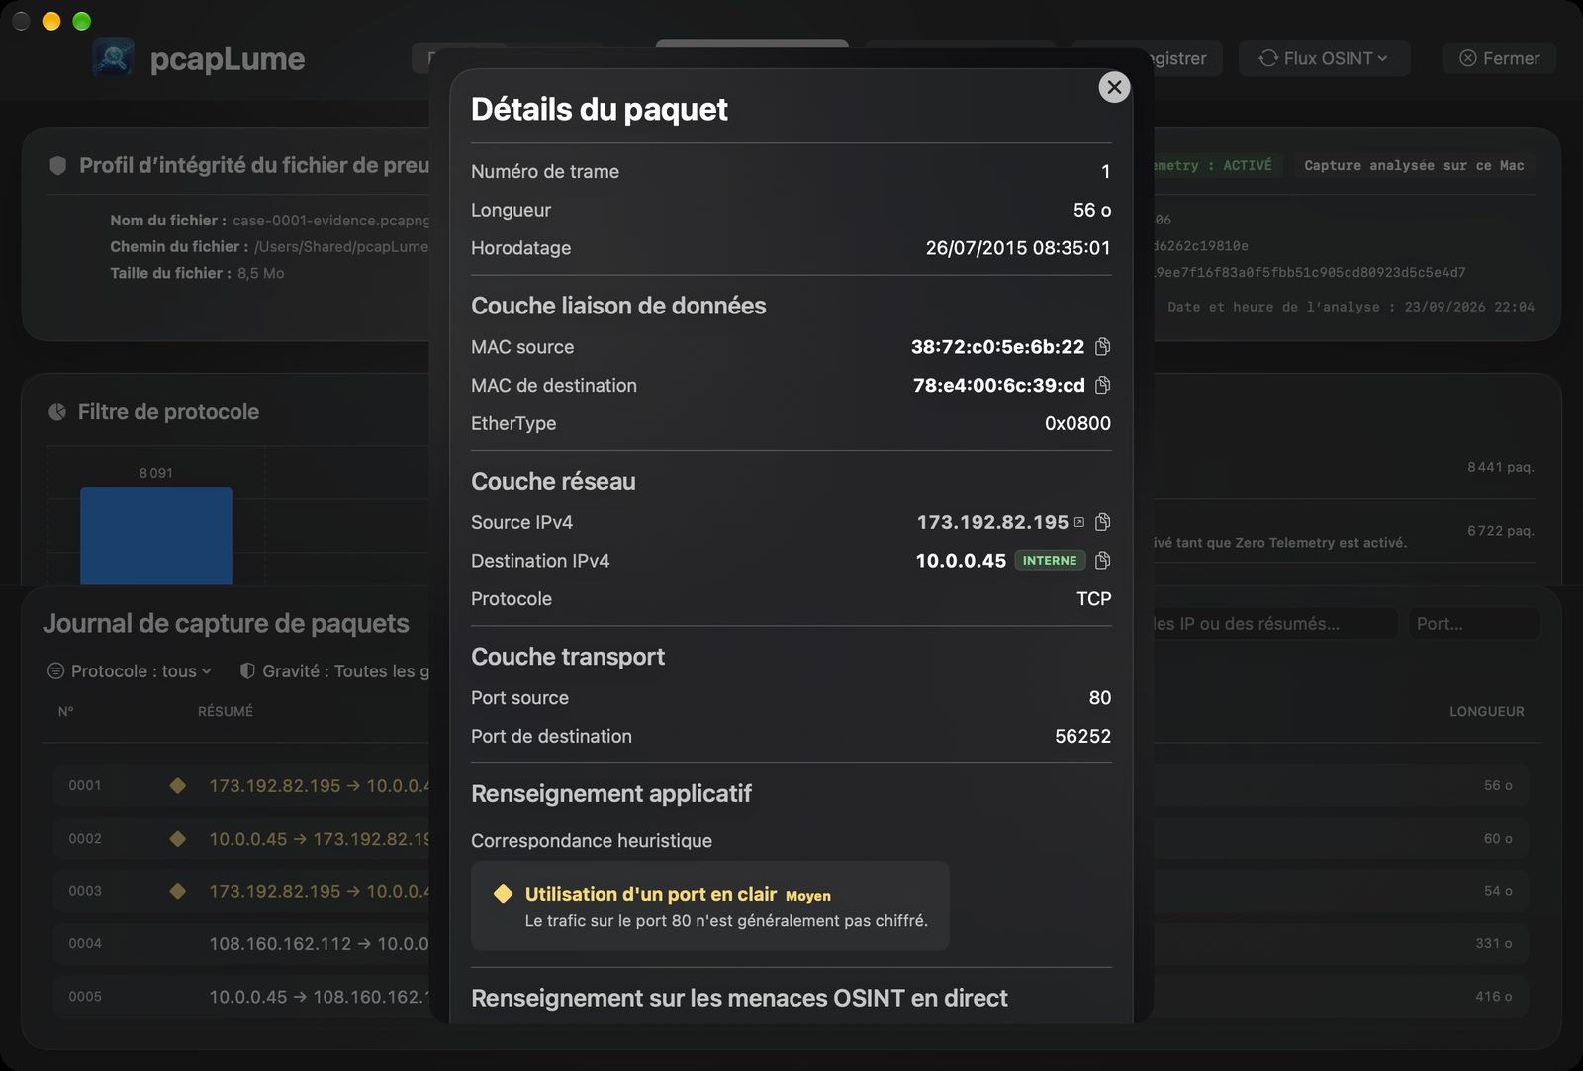Click the severity diamond on row 0003

tap(178, 891)
